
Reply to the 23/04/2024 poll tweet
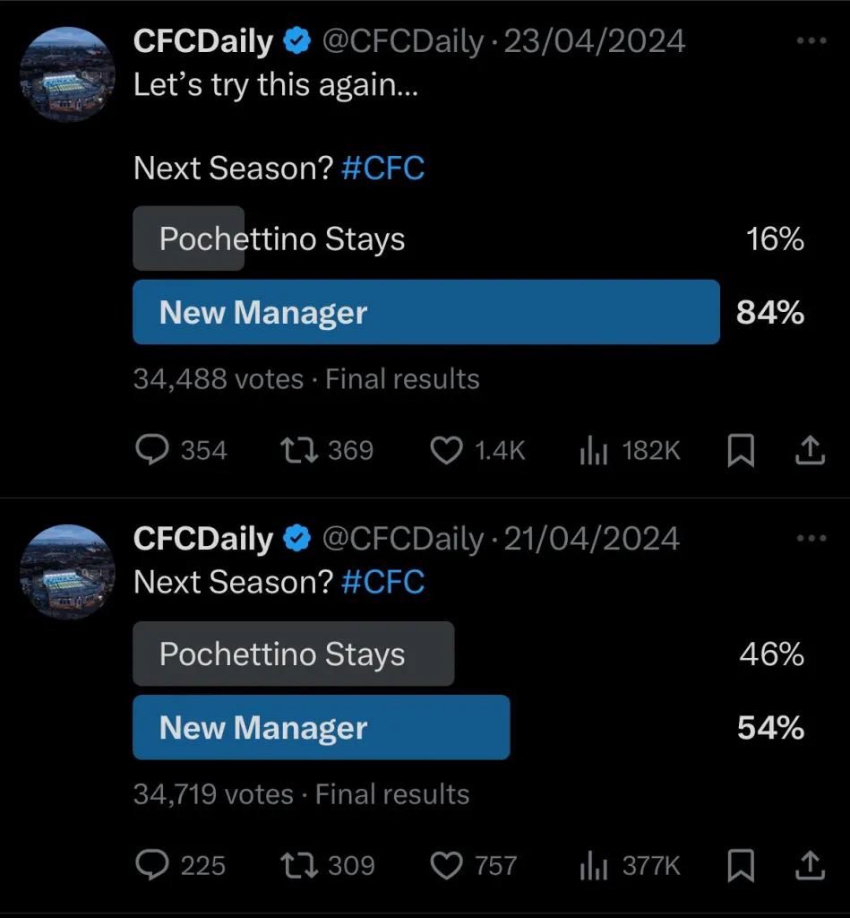tap(151, 450)
